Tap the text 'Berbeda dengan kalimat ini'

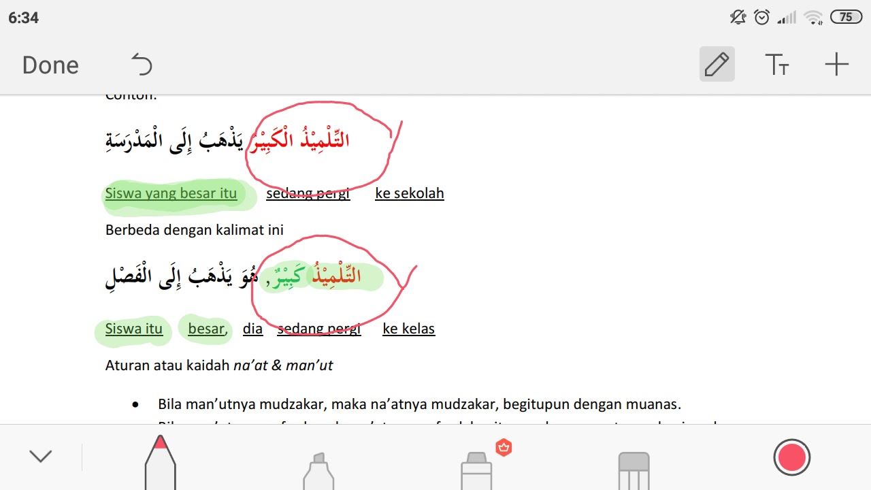195,230
